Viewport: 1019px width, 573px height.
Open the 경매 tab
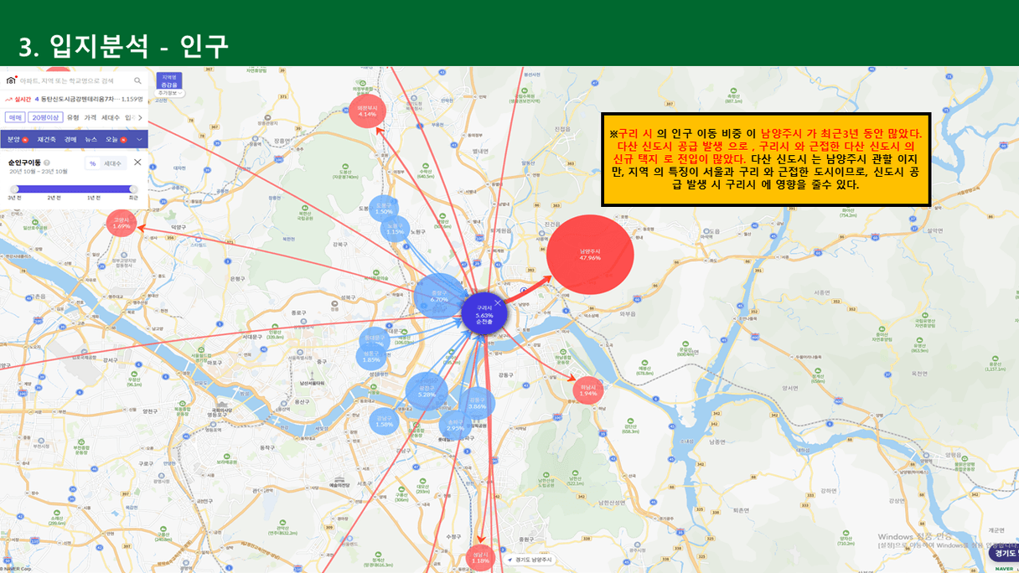(70, 139)
